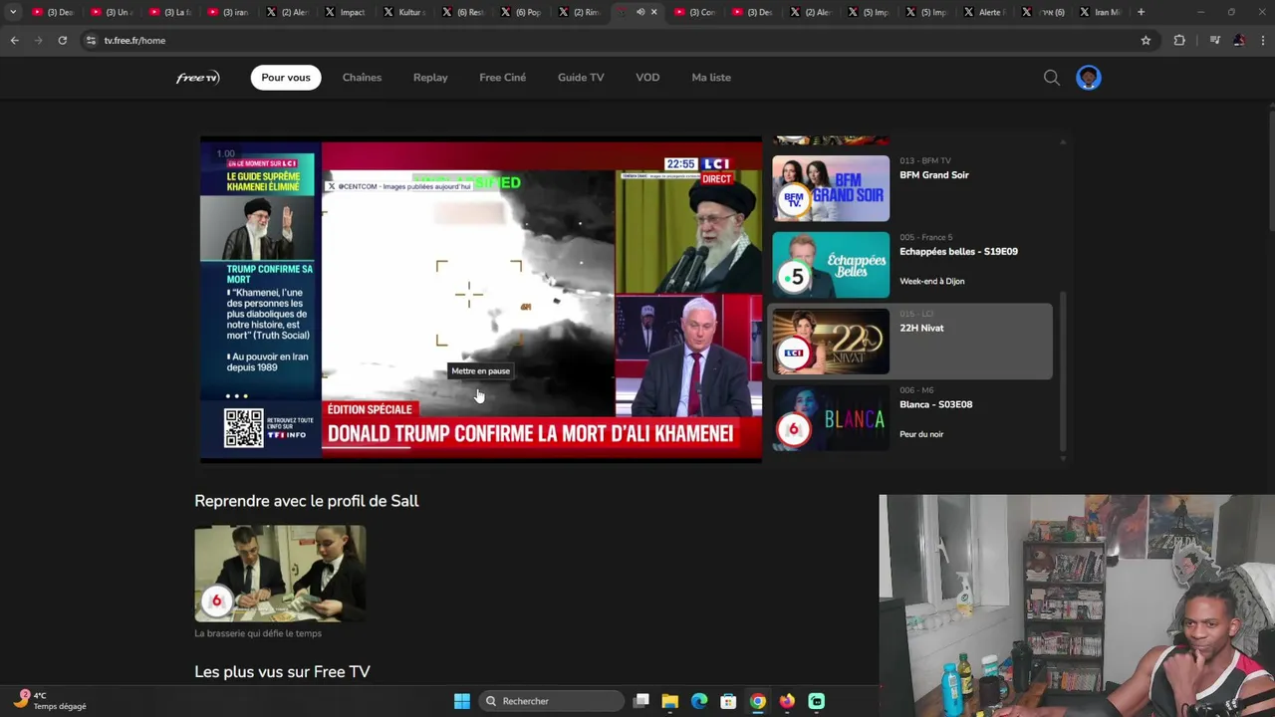
Task: Switch to the 'Iran Mil' browser tab
Action: (x=1100, y=12)
